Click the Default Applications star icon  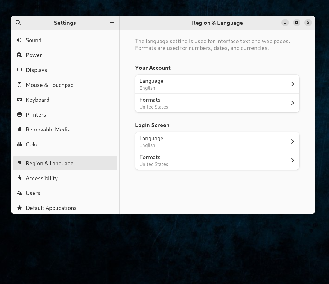point(20,208)
